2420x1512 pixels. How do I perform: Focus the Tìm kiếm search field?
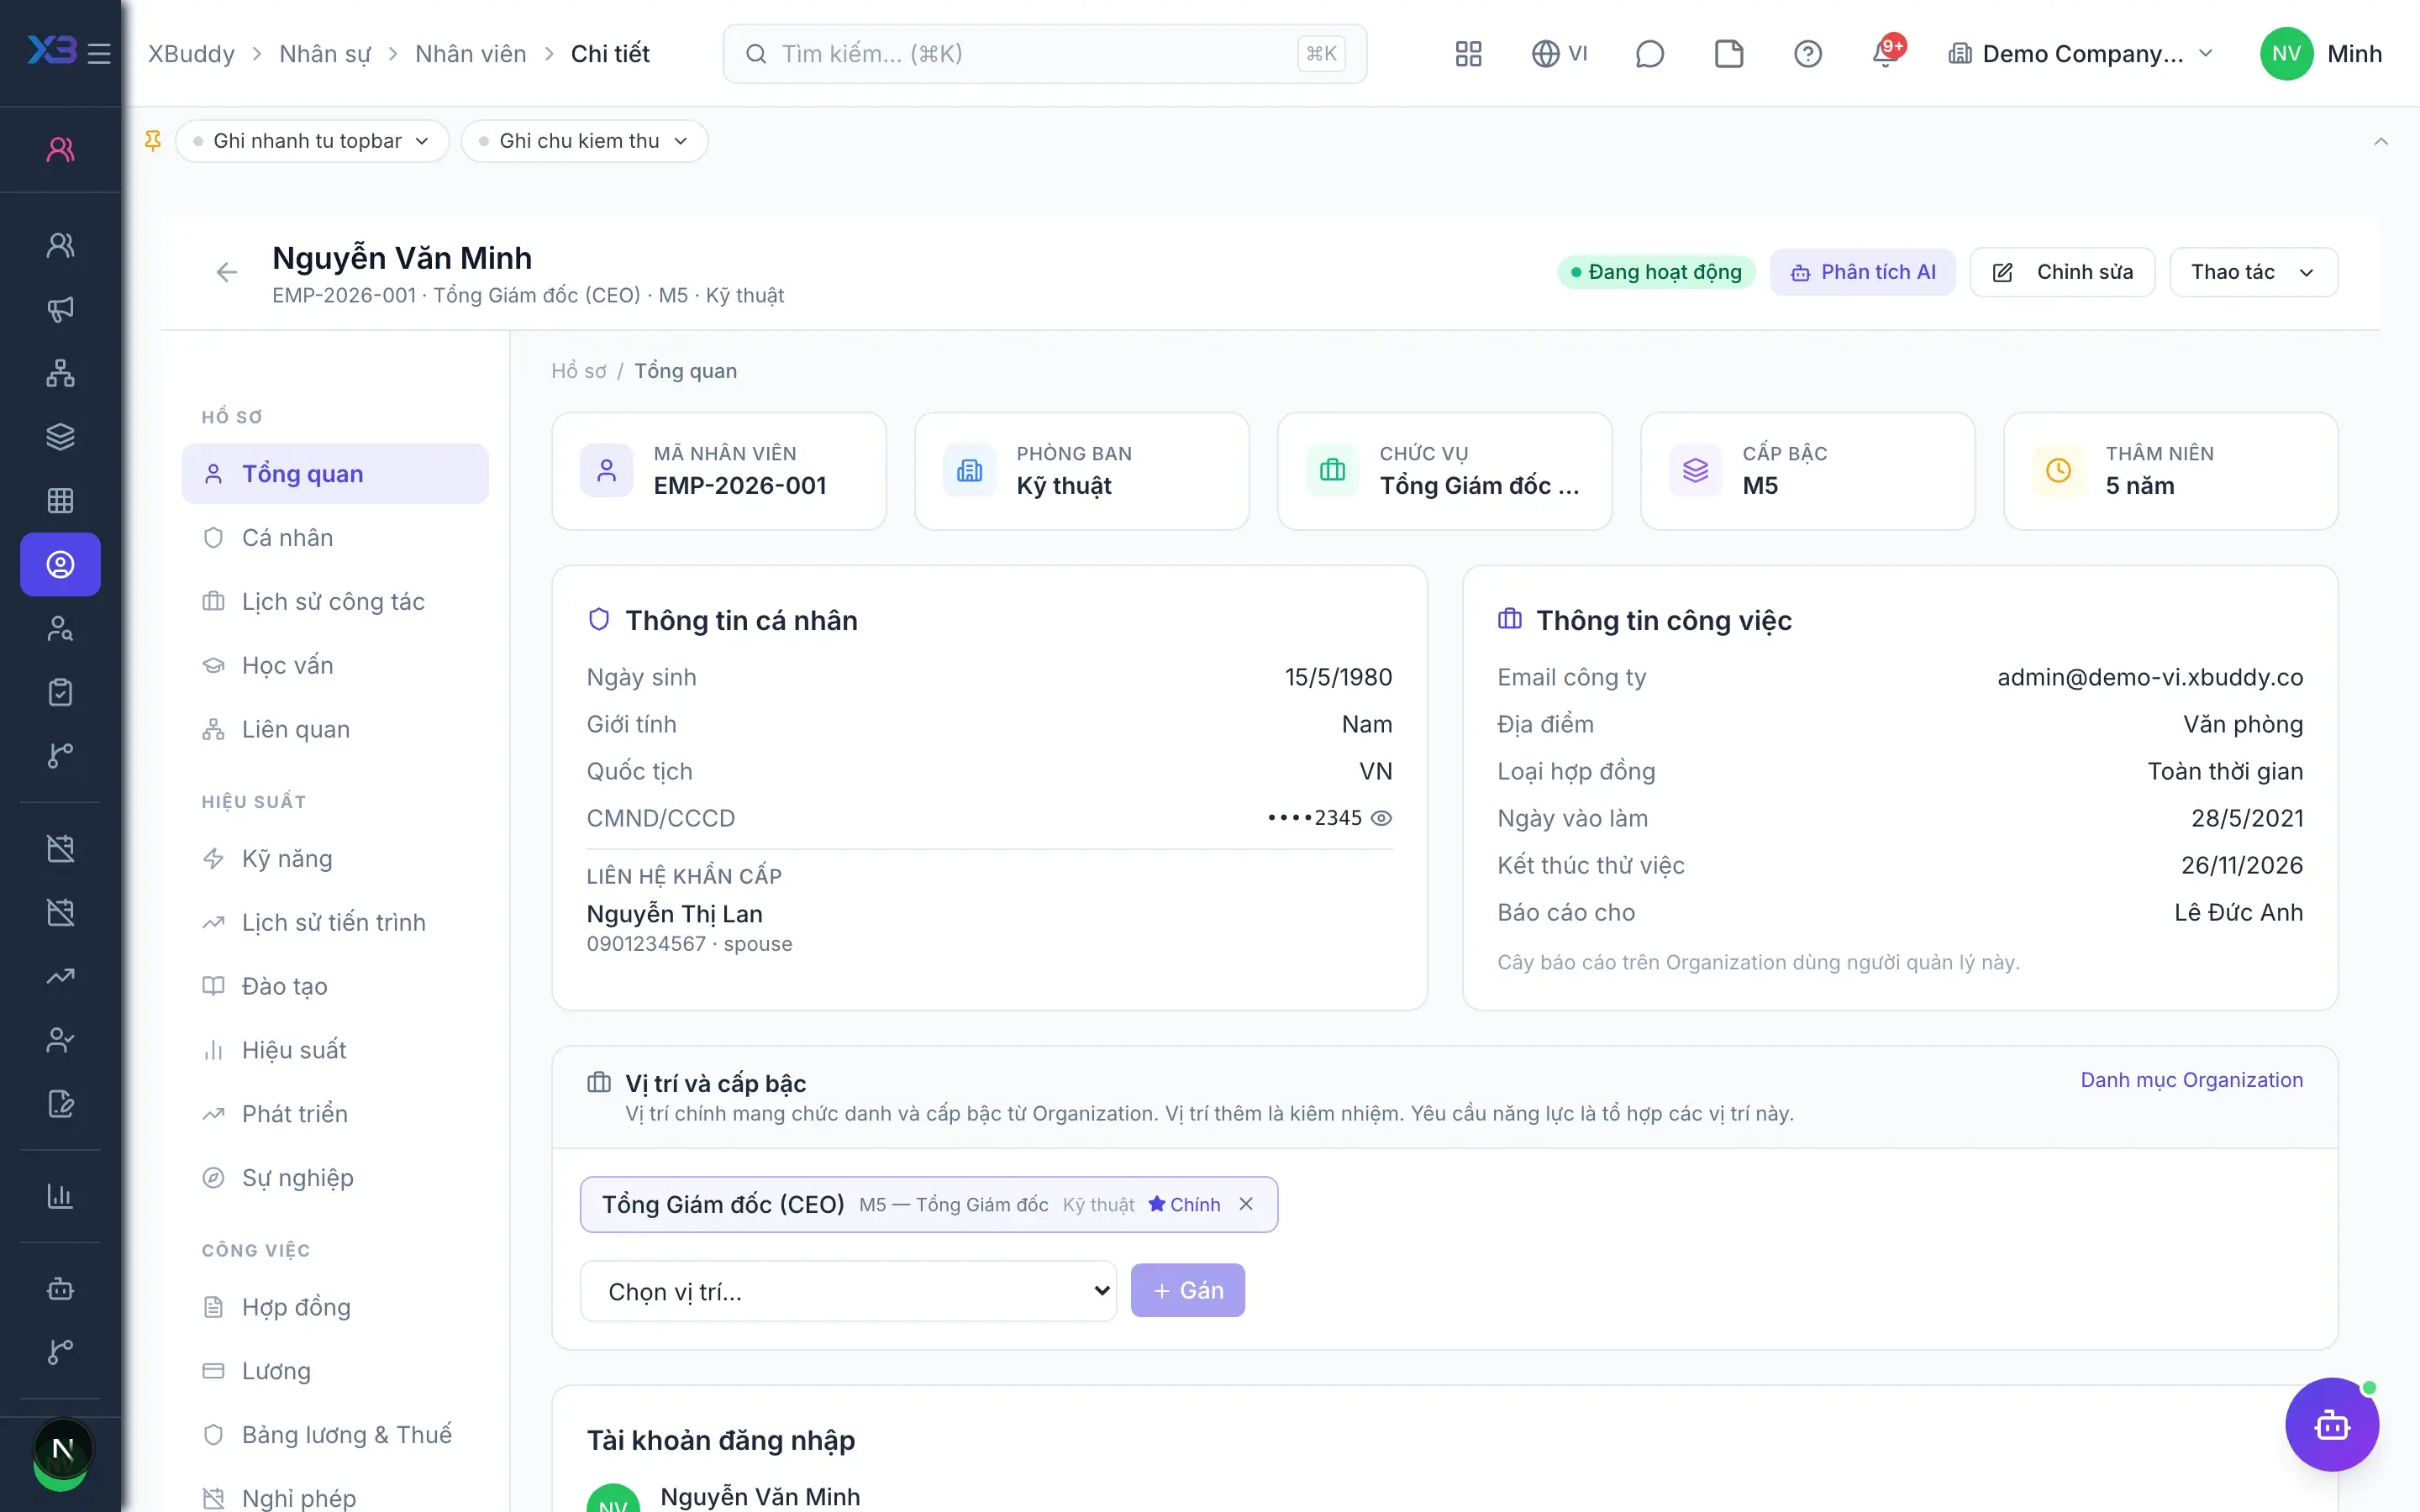(x=1044, y=54)
